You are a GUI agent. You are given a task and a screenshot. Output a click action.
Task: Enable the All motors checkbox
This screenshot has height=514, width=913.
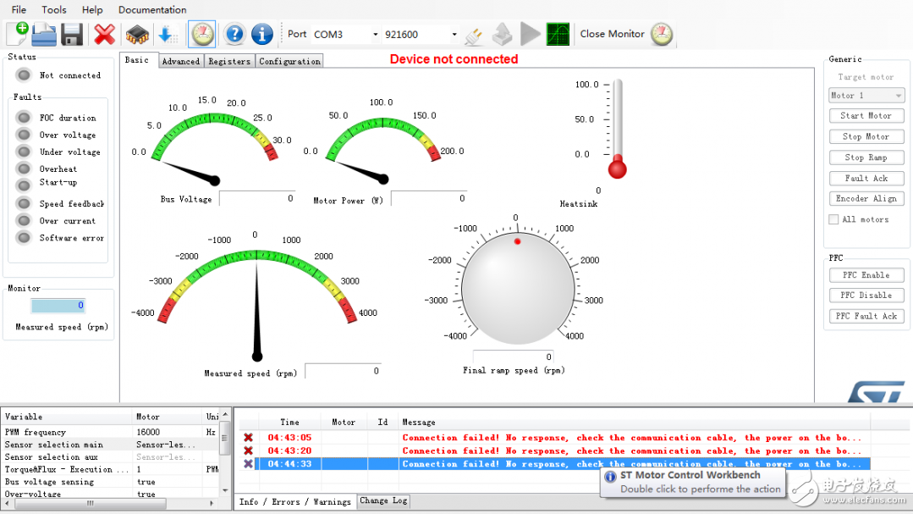(x=833, y=219)
